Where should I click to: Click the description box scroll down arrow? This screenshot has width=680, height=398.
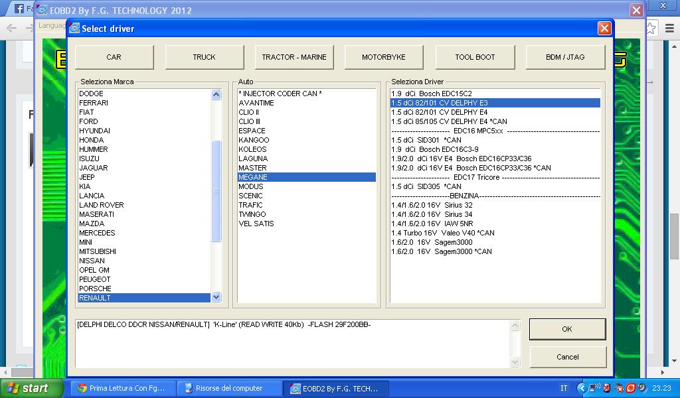click(515, 362)
